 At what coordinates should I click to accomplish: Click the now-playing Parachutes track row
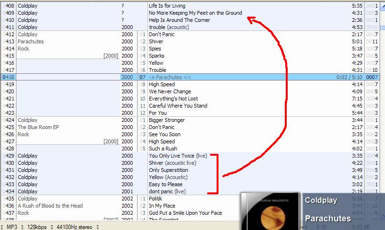tap(190, 77)
